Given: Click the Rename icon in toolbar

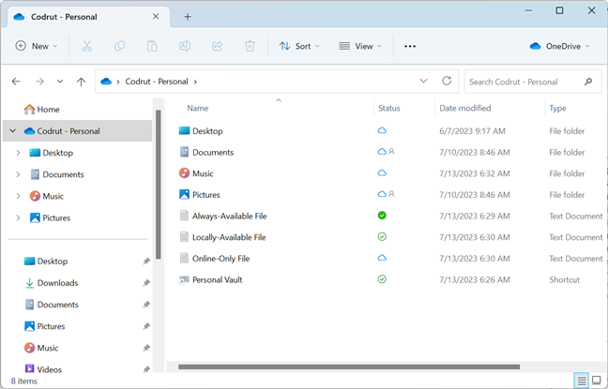Looking at the screenshot, I should pos(185,46).
